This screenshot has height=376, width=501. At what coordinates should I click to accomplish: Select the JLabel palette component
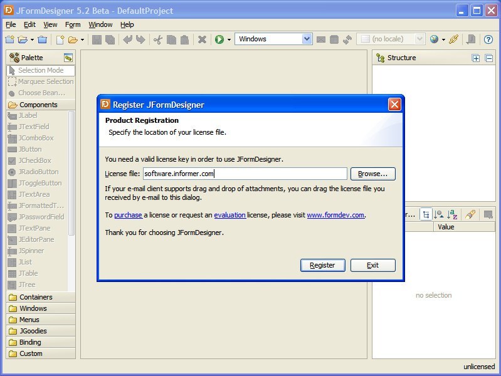tap(37, 115)
